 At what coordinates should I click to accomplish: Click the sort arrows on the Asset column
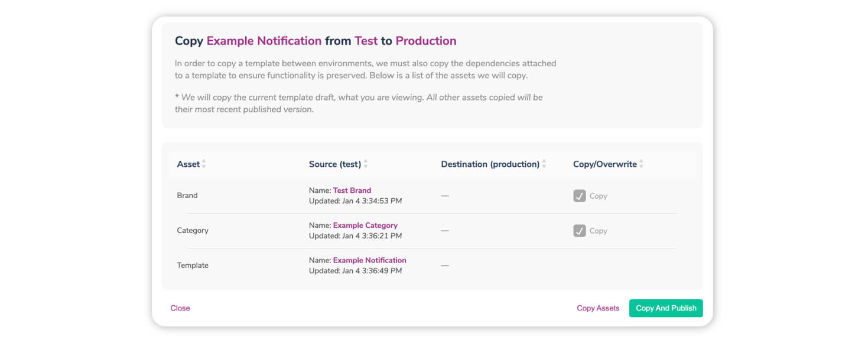point(203,164)
